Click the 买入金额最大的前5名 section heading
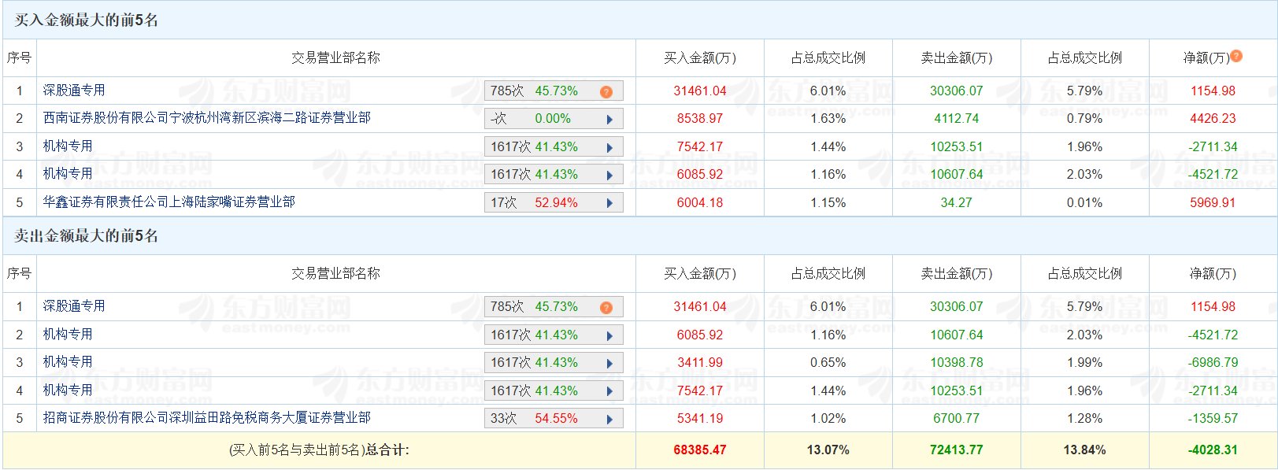This screenshot has width=1278, height=470. [87, 20]
